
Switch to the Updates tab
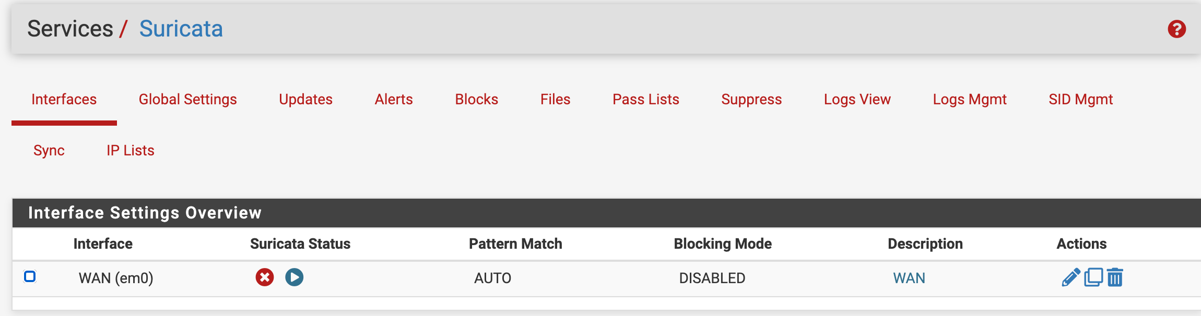click(x=305, y=99)
